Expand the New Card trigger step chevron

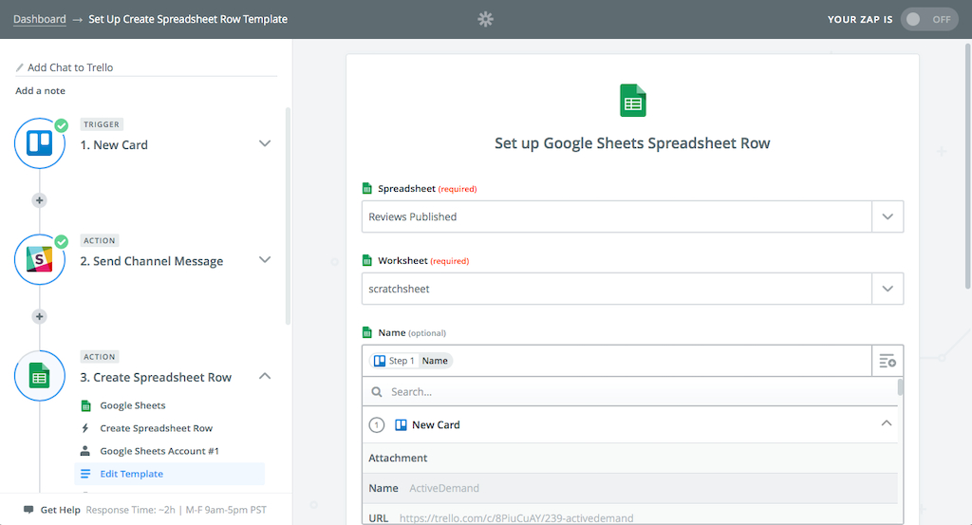click(x=265, y=144)
